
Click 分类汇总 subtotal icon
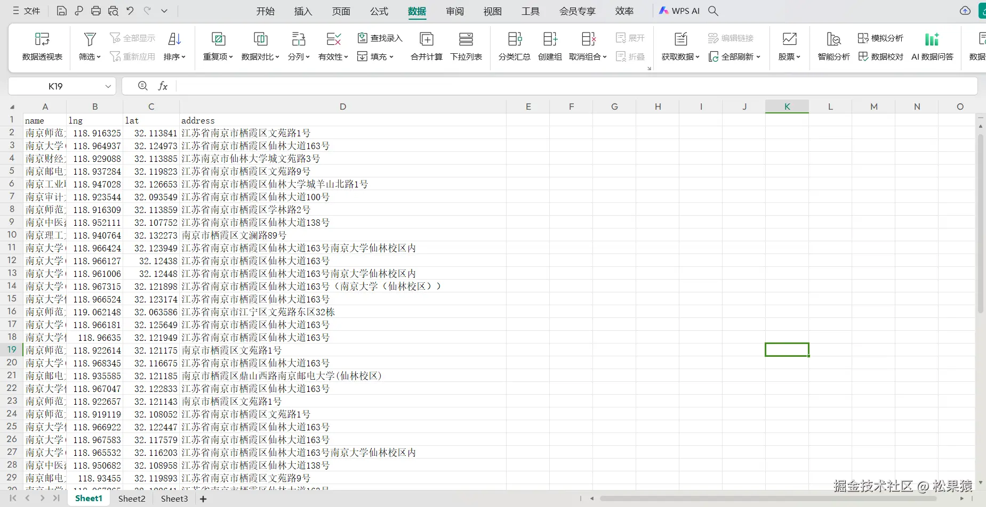(515, 39)
